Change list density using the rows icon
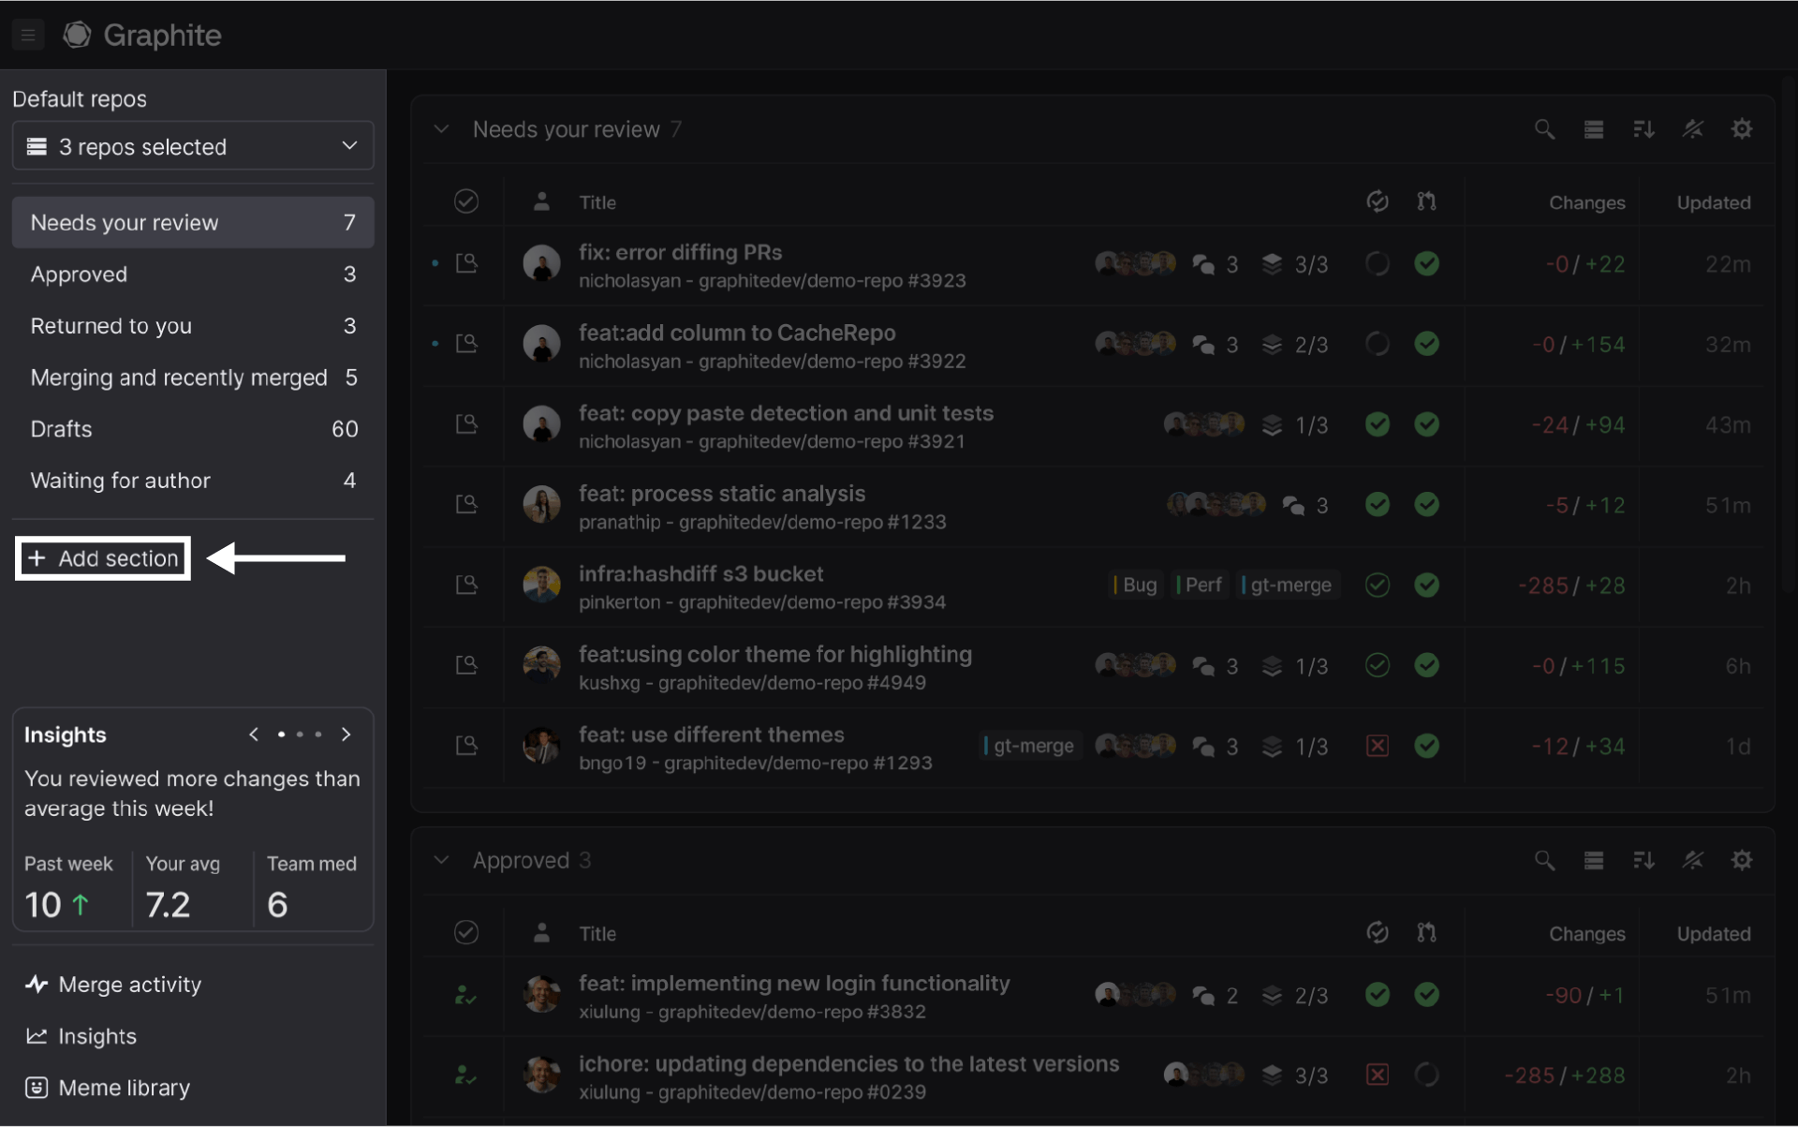The height and width of the screenshot is (1127, 1798). click(1594, 128)
